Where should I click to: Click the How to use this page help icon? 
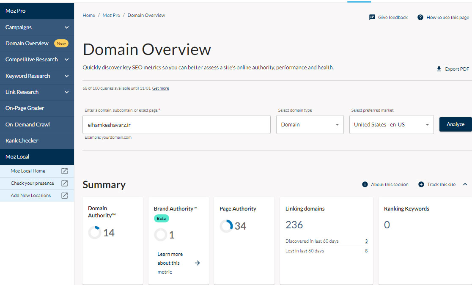tap(420, 17)
